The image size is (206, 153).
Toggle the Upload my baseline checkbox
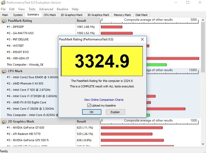pyautogui.click(x=89, y=105)
